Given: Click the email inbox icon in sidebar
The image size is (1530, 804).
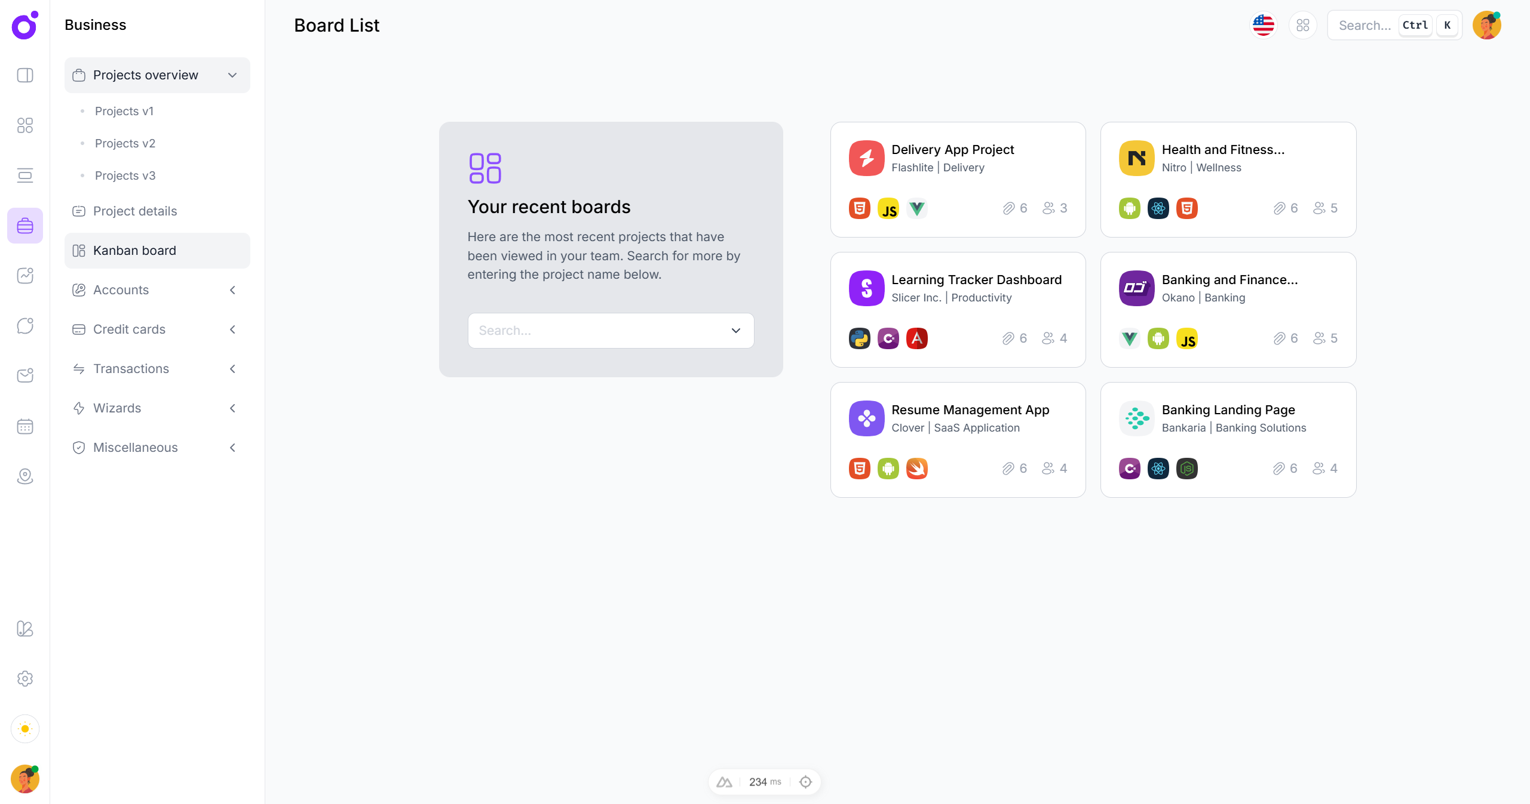Looking at the screenshot, I should (24, 375).
